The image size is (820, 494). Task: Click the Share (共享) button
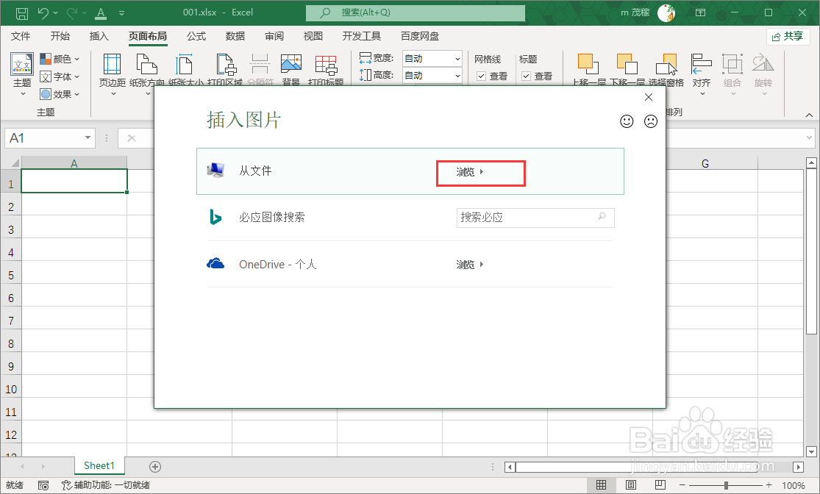[x=788, y=37]
